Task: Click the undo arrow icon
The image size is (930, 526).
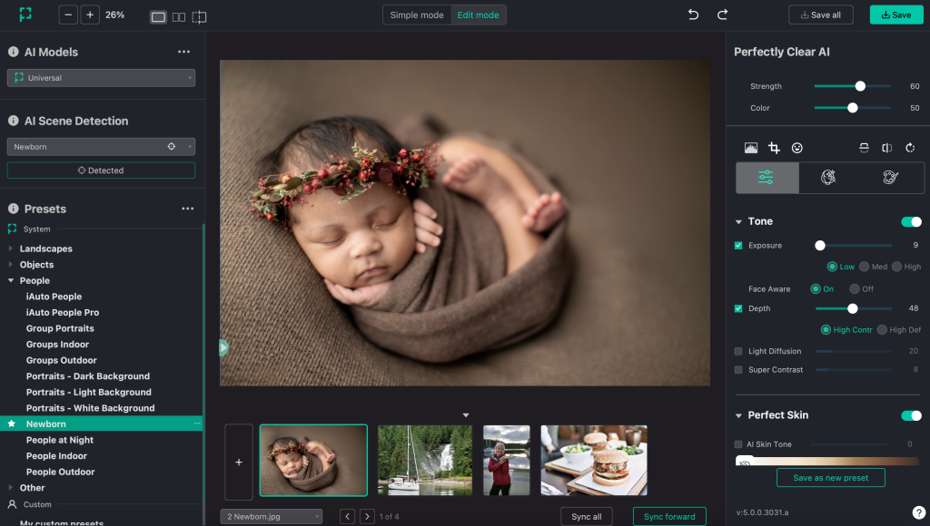Action: (x=694, y=15)
